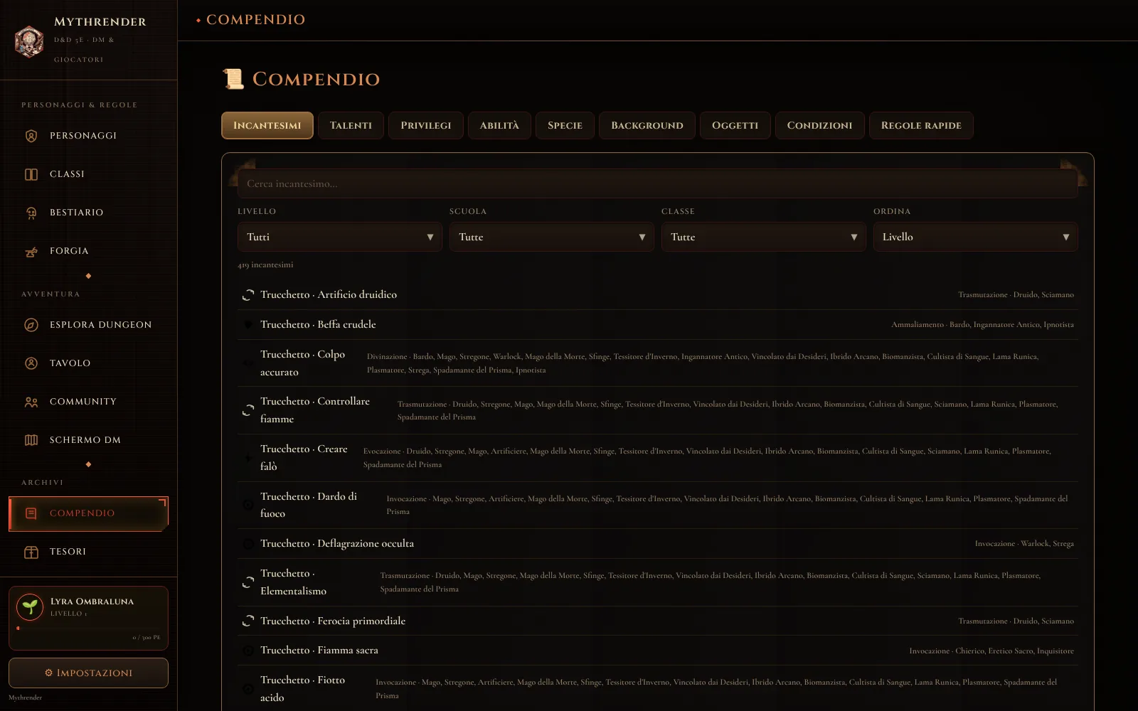
Task: Open the Background tab
Action: [x=647, y=125]
